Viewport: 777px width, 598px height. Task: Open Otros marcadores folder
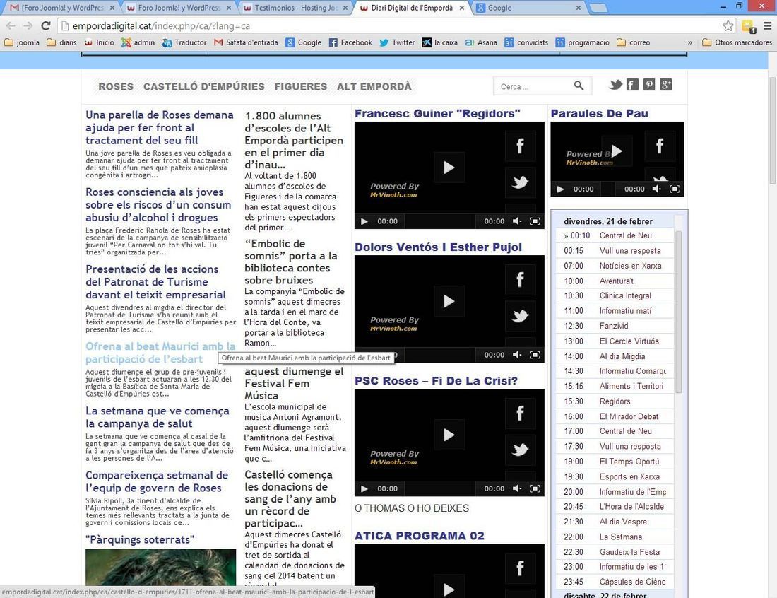pyautogui.click(x=737, y=42)
